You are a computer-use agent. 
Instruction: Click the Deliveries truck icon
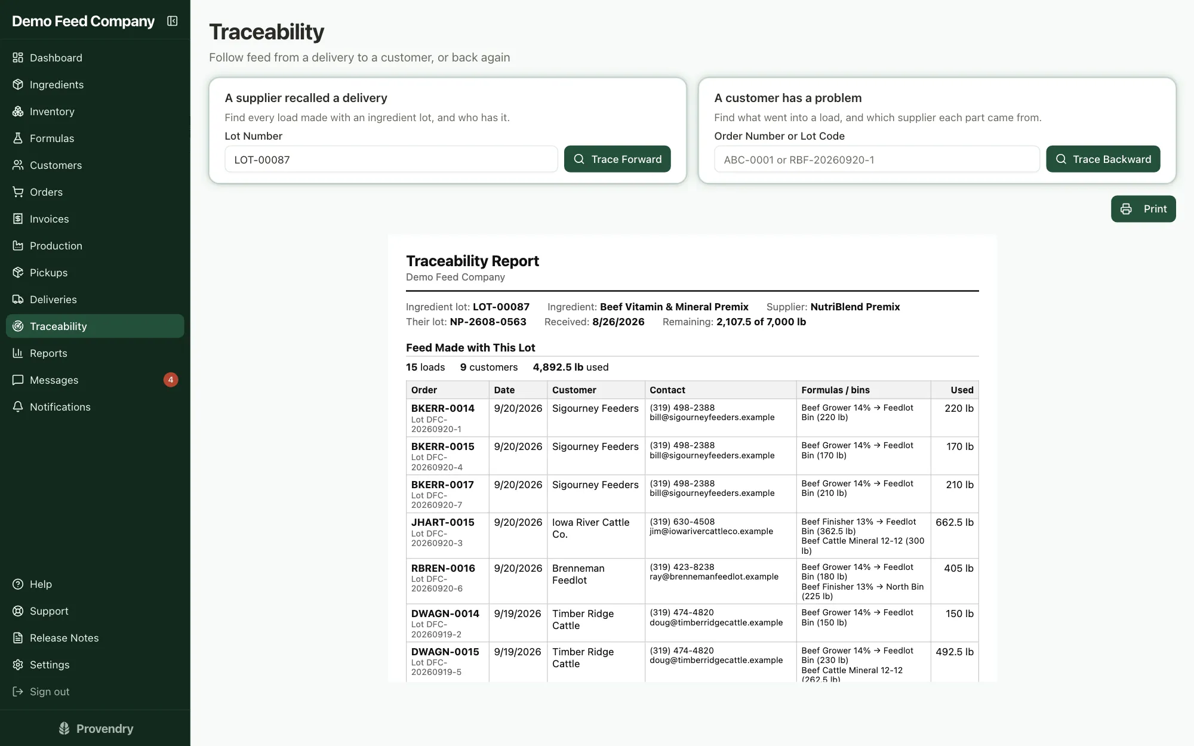tap(18, 300)
